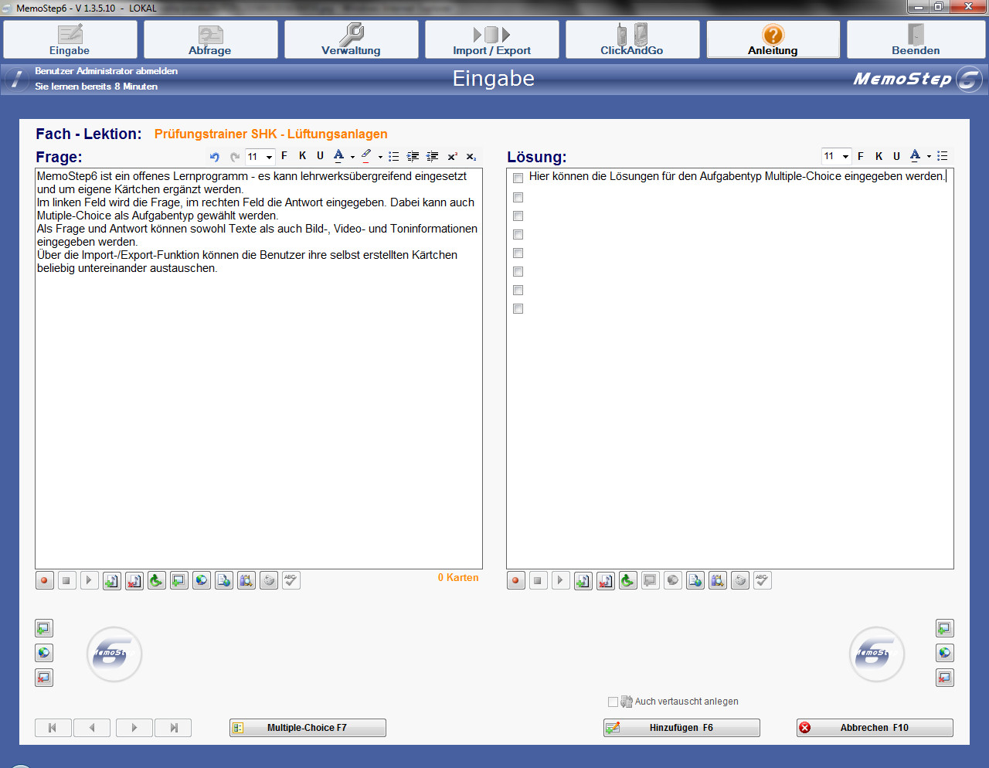Tick the last multiple-choice answer checkbox
The image size is (989, 768).
[518, 309]
